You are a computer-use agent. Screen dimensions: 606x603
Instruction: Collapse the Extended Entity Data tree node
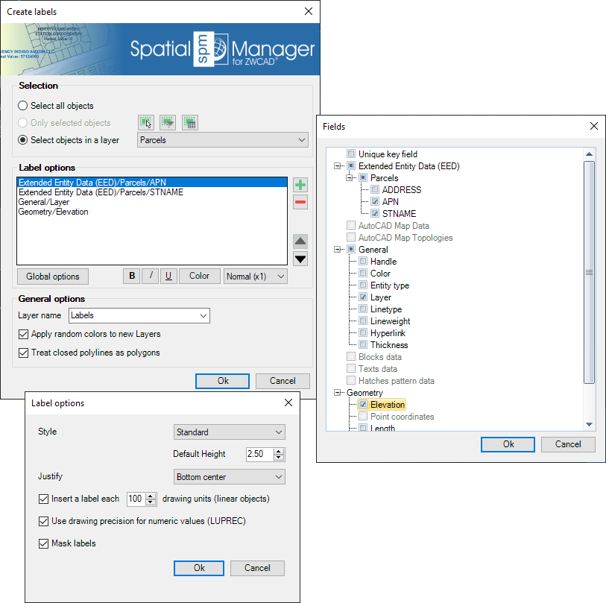(339, 166)
